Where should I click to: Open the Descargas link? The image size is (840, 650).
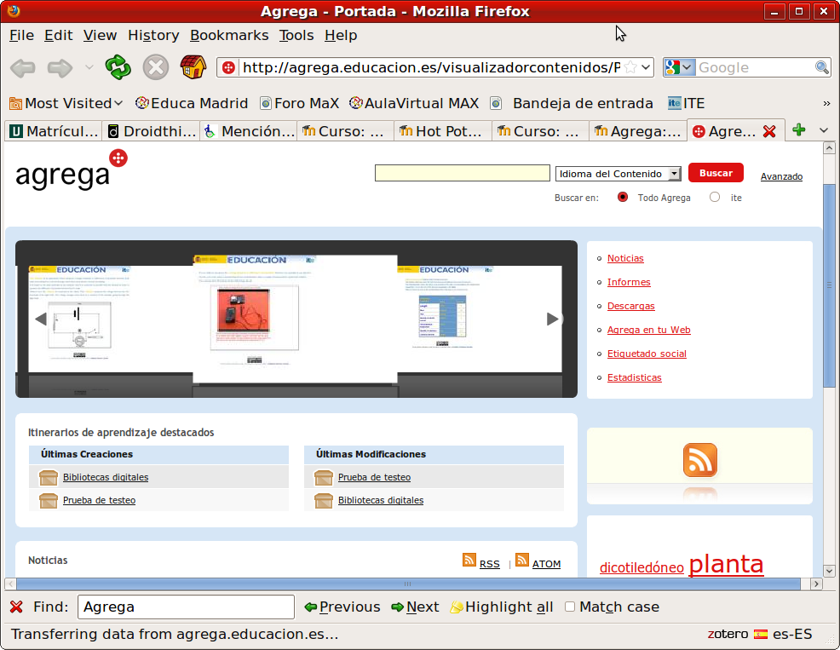(631, 306)
